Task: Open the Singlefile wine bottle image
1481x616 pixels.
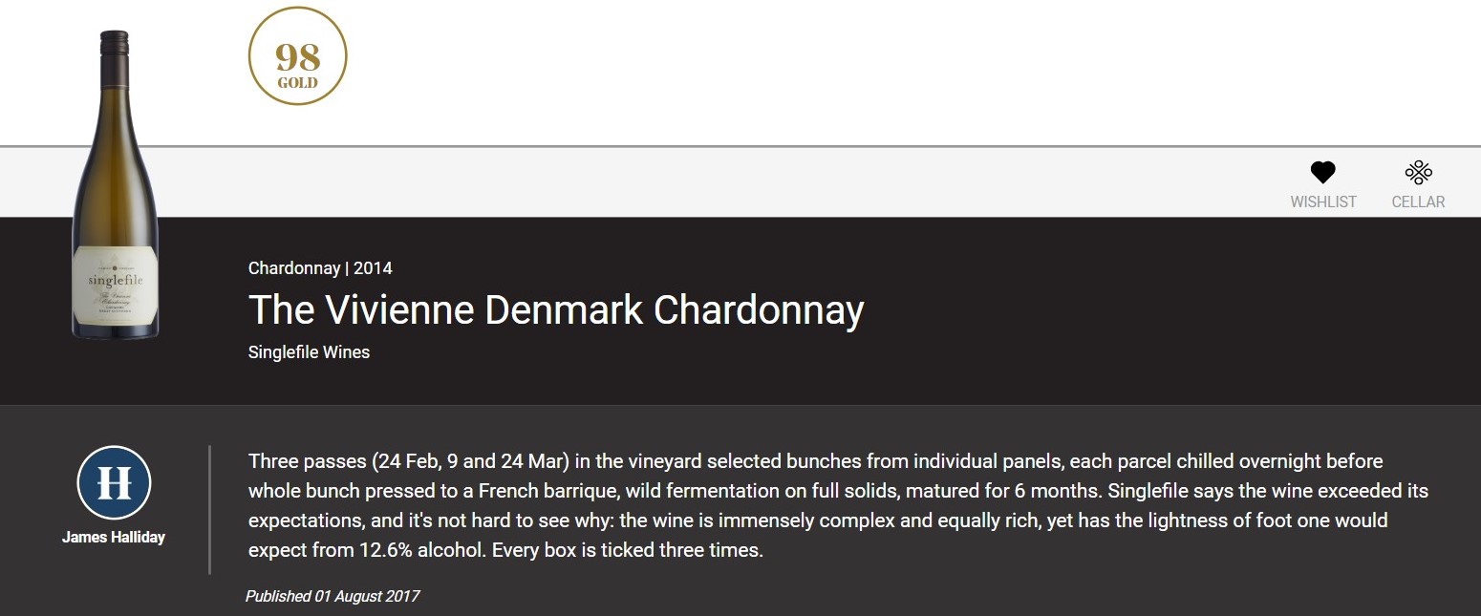Action: 116,183
